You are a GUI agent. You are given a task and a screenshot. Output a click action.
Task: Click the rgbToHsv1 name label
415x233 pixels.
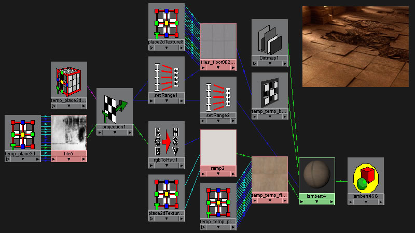[x=167, y=159]
